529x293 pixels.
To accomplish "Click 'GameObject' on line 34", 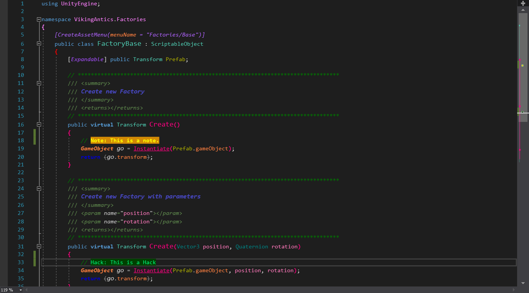I will coord(97,270).
